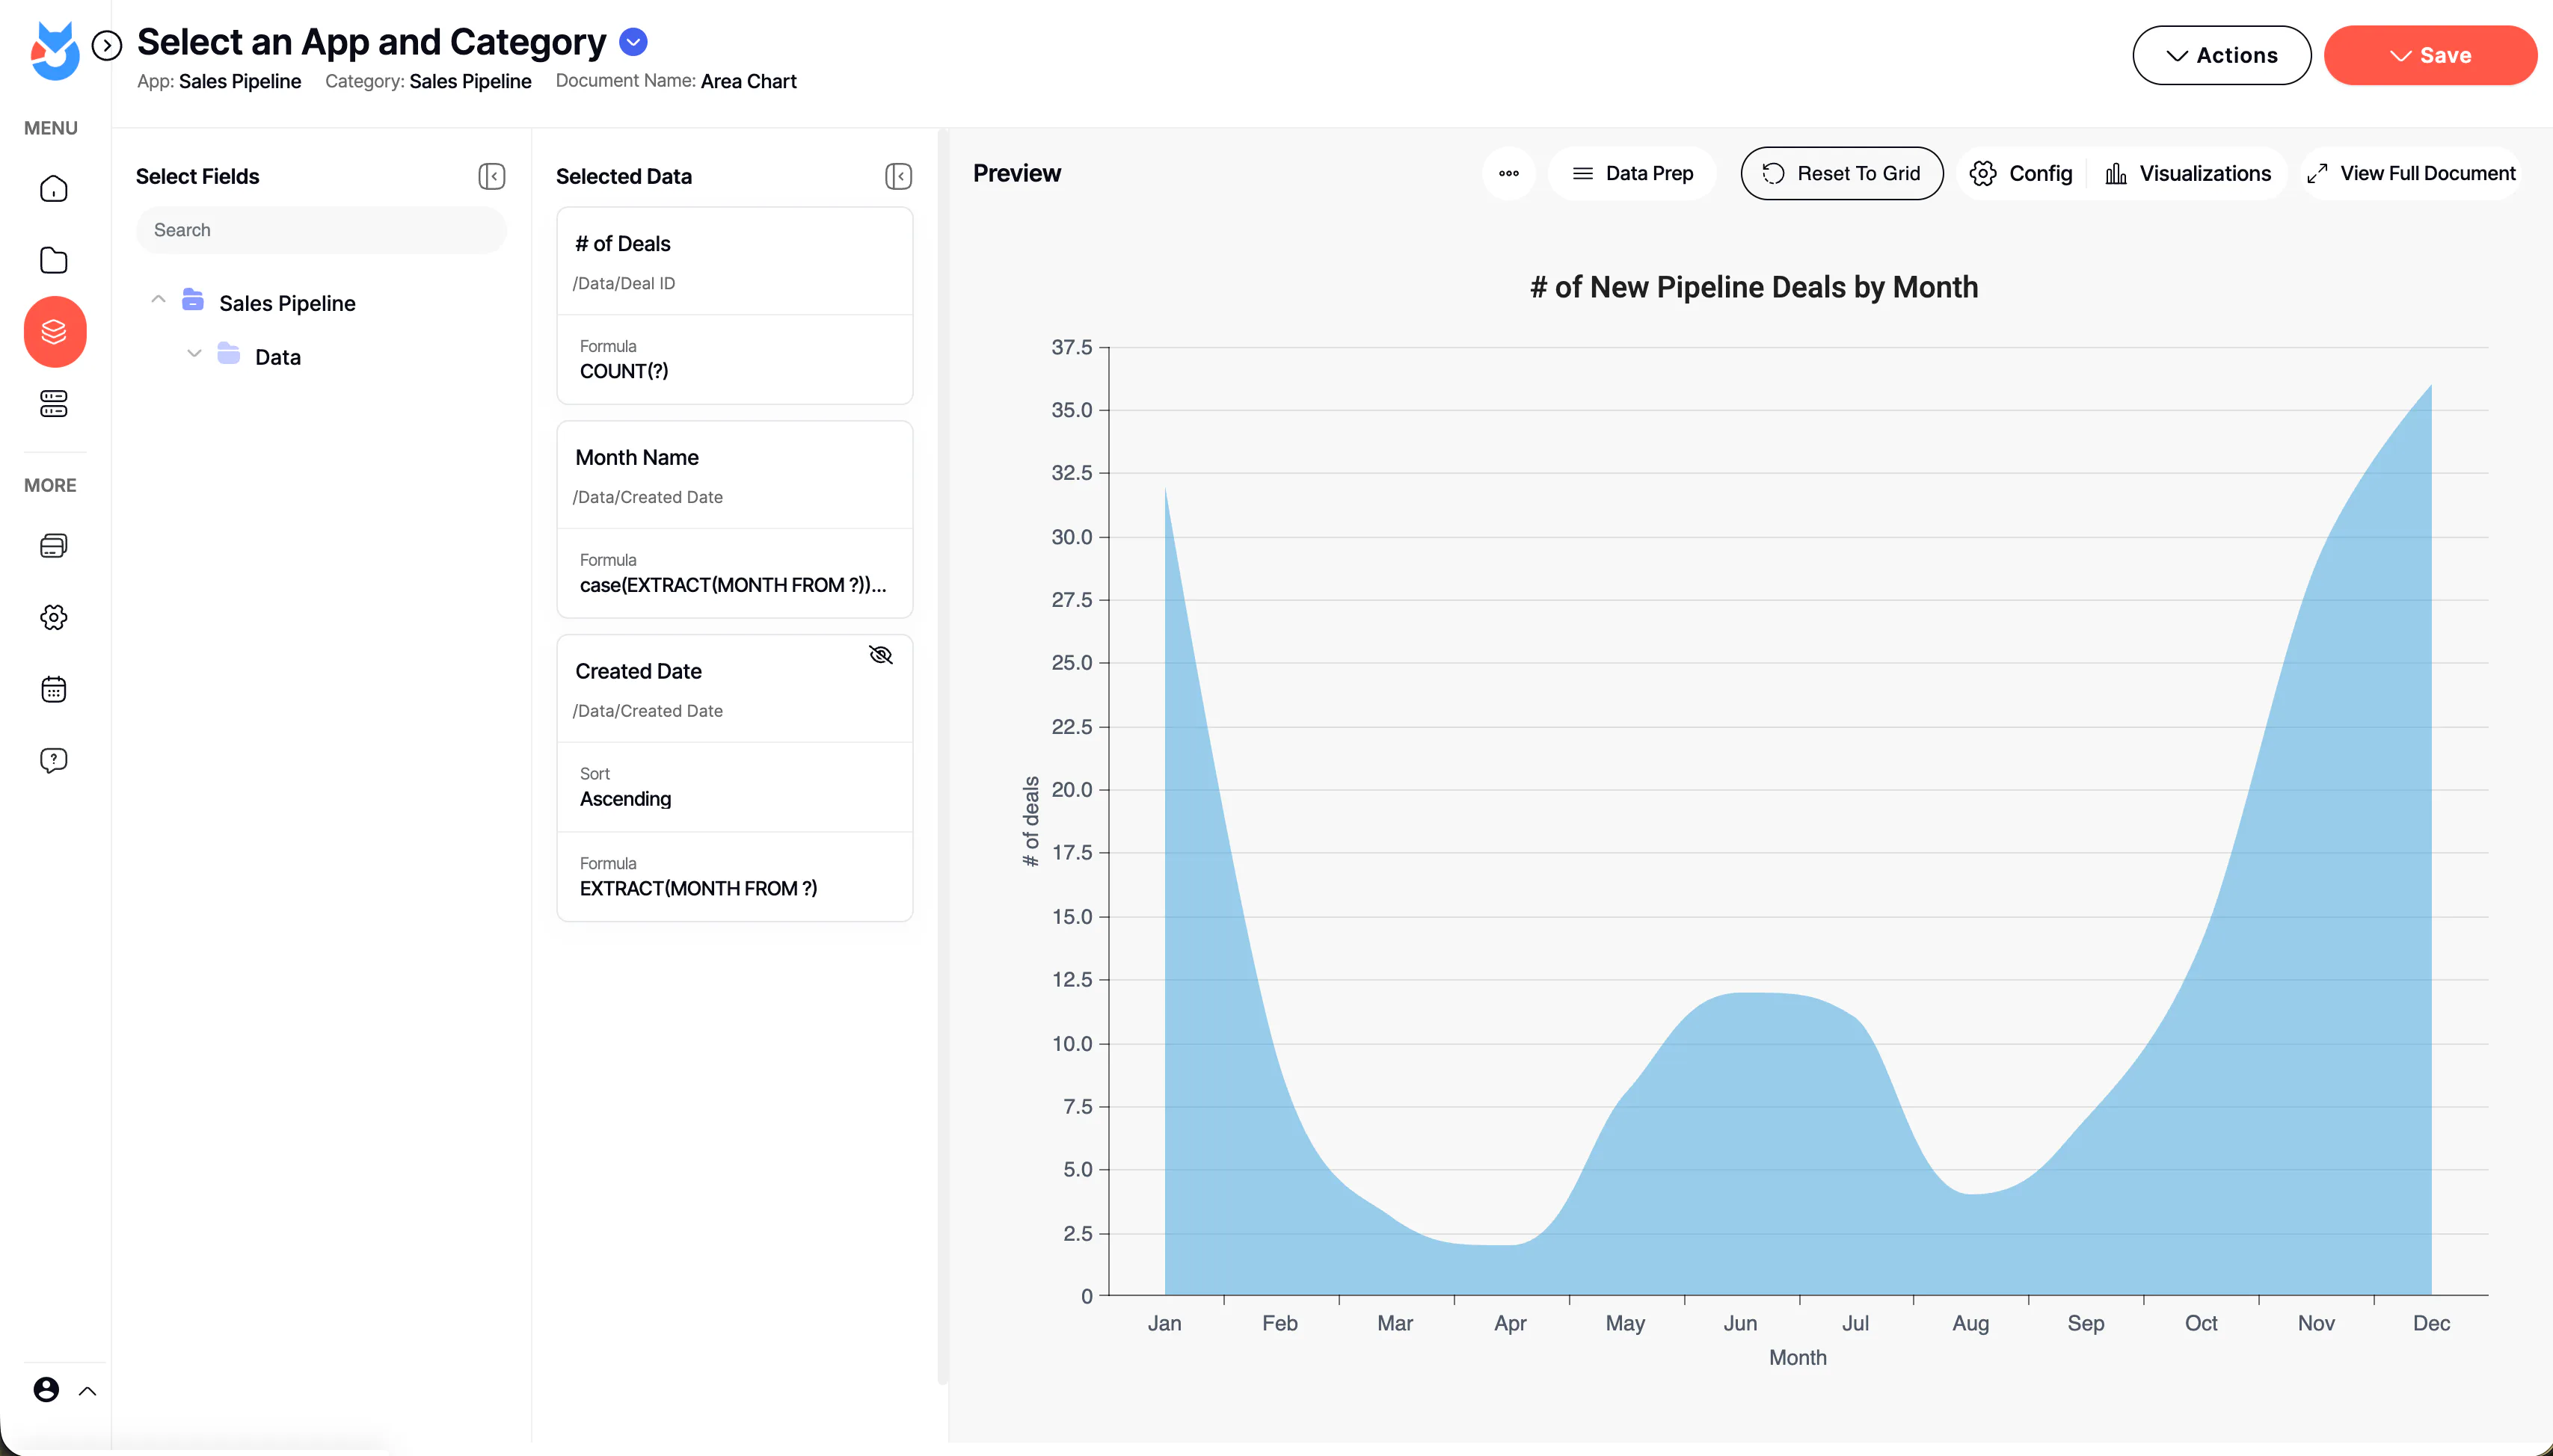The width and height of the screenshot is (2553, 1456).
Task: Open the Home icon in sidebar
Action: [x=54, y=189]
